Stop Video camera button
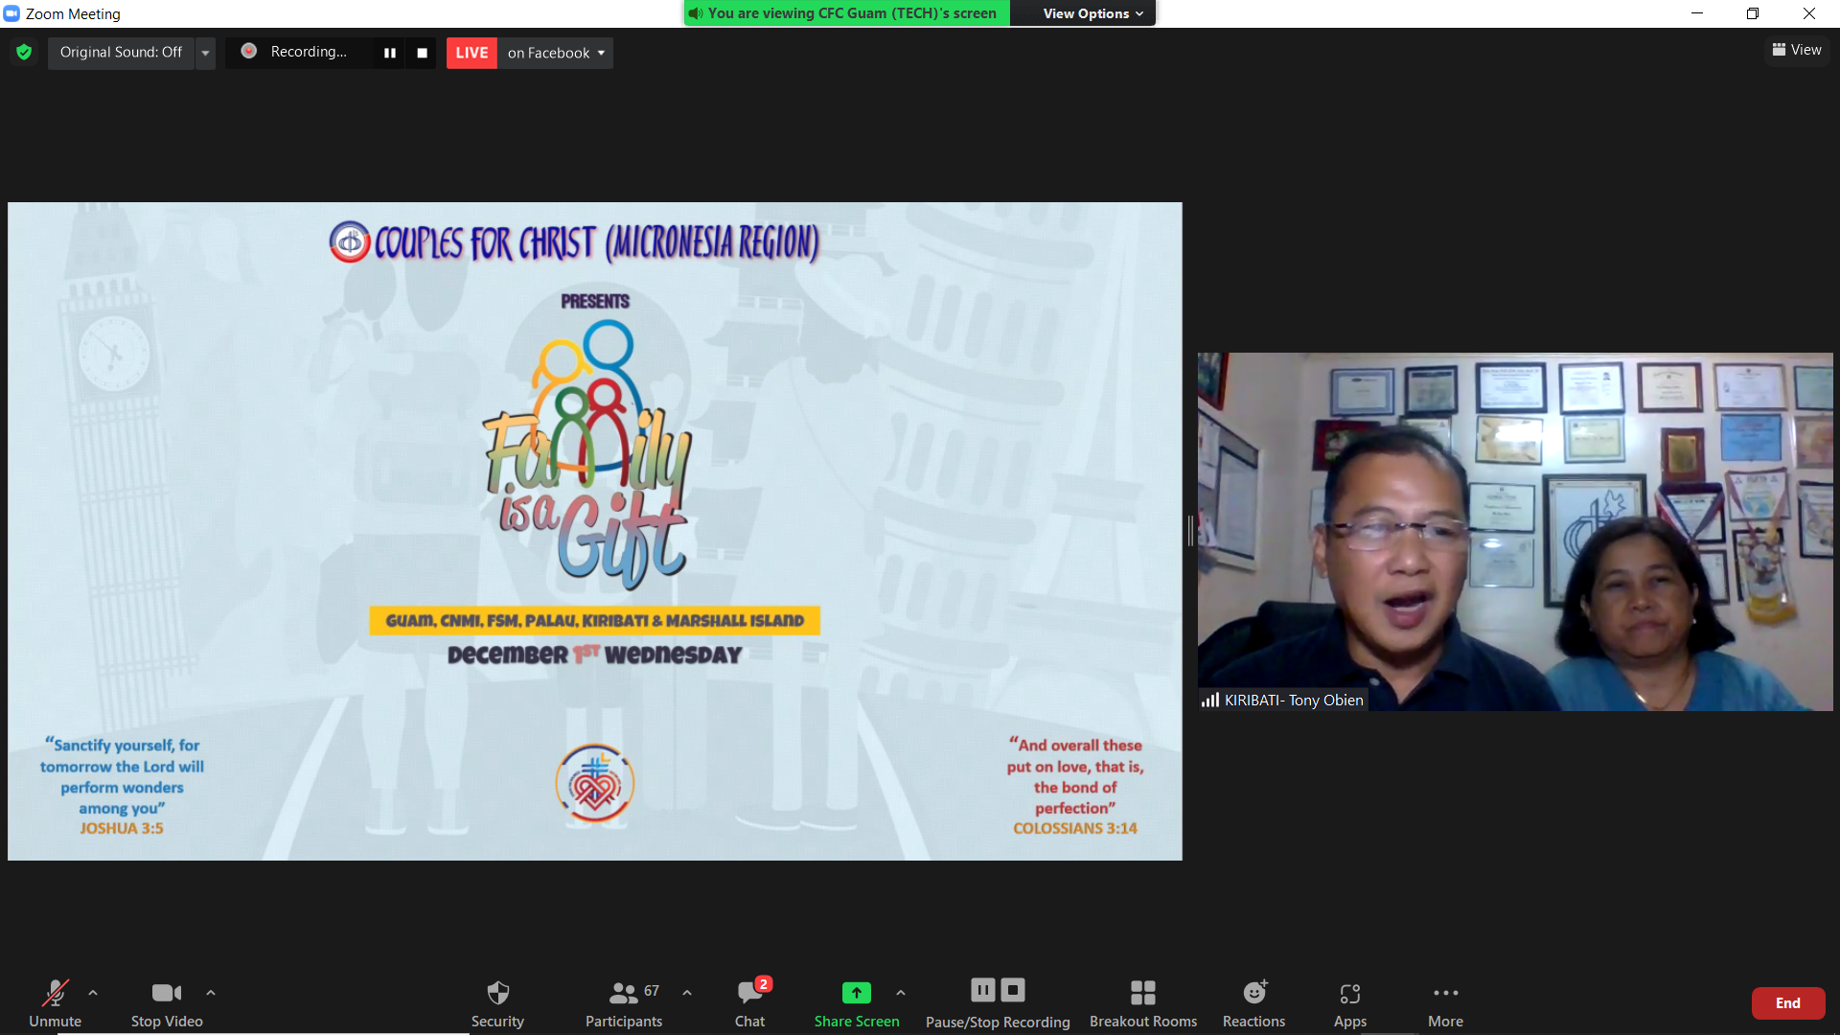Image resolution: width=1840 pixels, height=1035 pixels. (167, 1002)
